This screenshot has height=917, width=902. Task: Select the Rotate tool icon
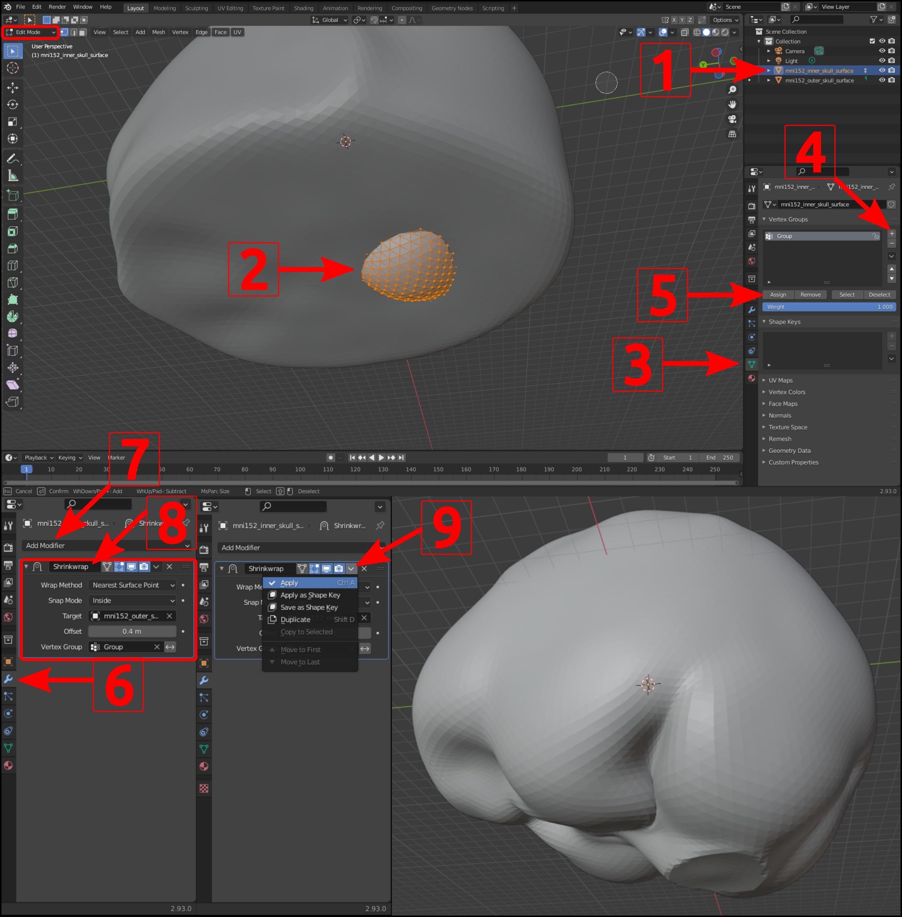click(13, 104)
